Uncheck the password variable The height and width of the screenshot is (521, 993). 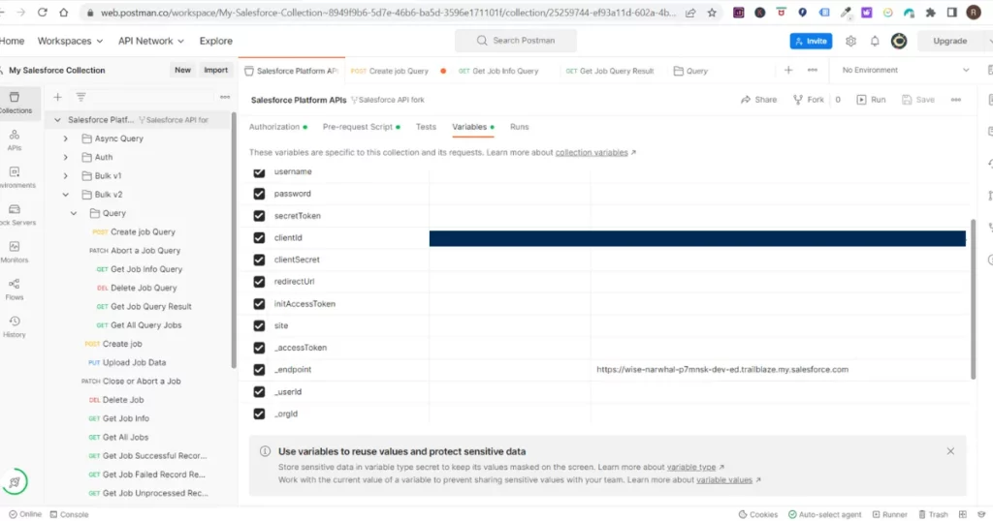pyautogui.click(x=259, y=194)
